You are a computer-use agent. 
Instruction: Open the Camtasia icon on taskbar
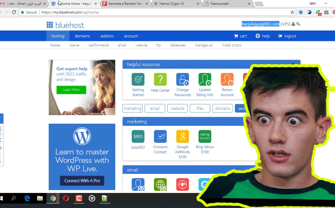tap(79, 198)
